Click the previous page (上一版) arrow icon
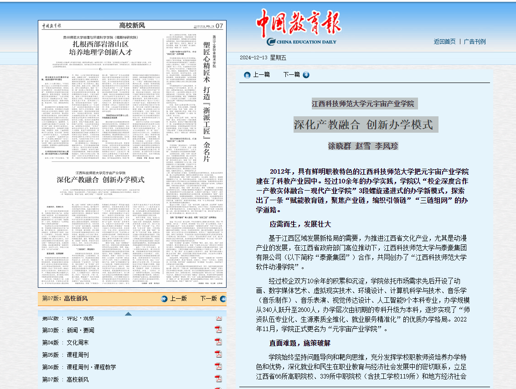Viewport: 516px width, 389px height. click(x=164, y=299)
